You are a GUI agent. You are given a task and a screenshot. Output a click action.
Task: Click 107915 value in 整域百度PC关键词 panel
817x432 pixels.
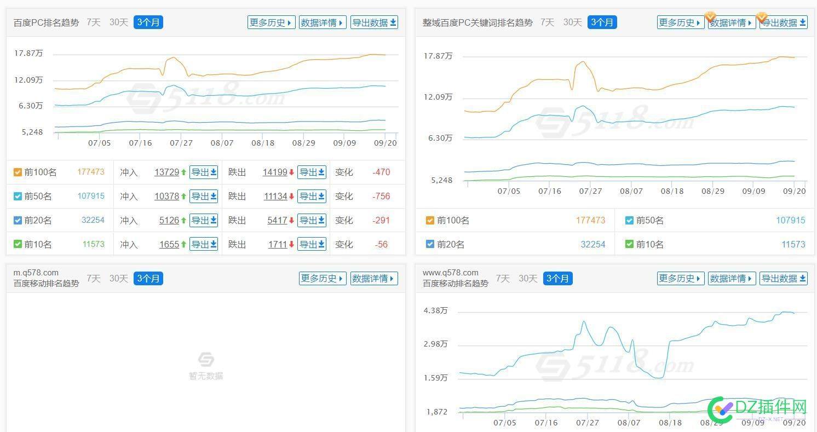[791, 220]
